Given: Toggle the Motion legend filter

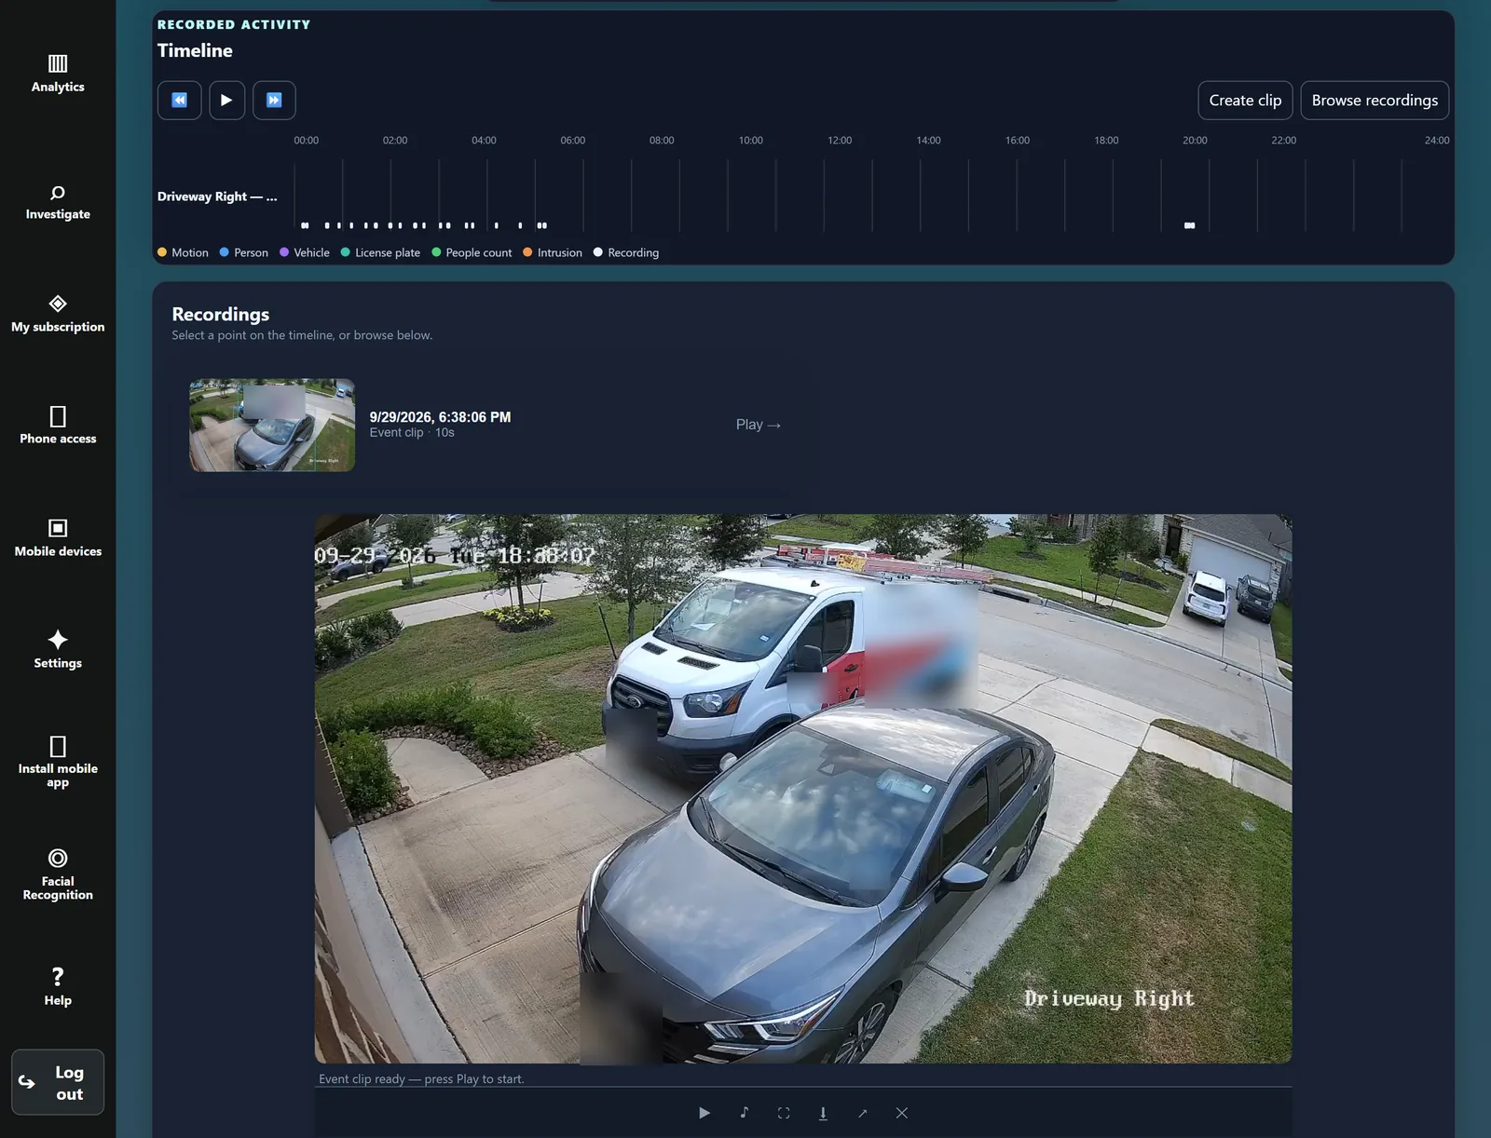Looking at the screenshot, I should (183, 252).
